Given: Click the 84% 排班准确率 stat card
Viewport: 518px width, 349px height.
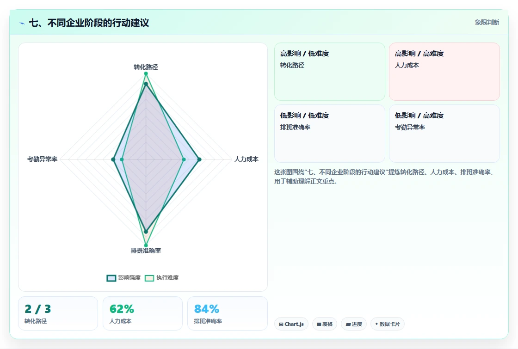Looking at the screenshot, I should coord(227,313).
